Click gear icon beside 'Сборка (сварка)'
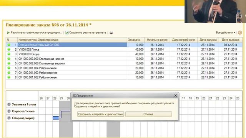Screen dimensions: 246x138 point(9,118)
